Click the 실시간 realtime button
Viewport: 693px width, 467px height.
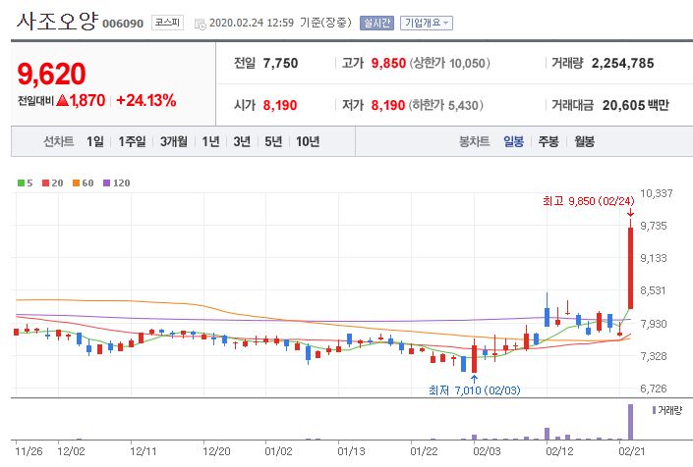tap(376, 23)
